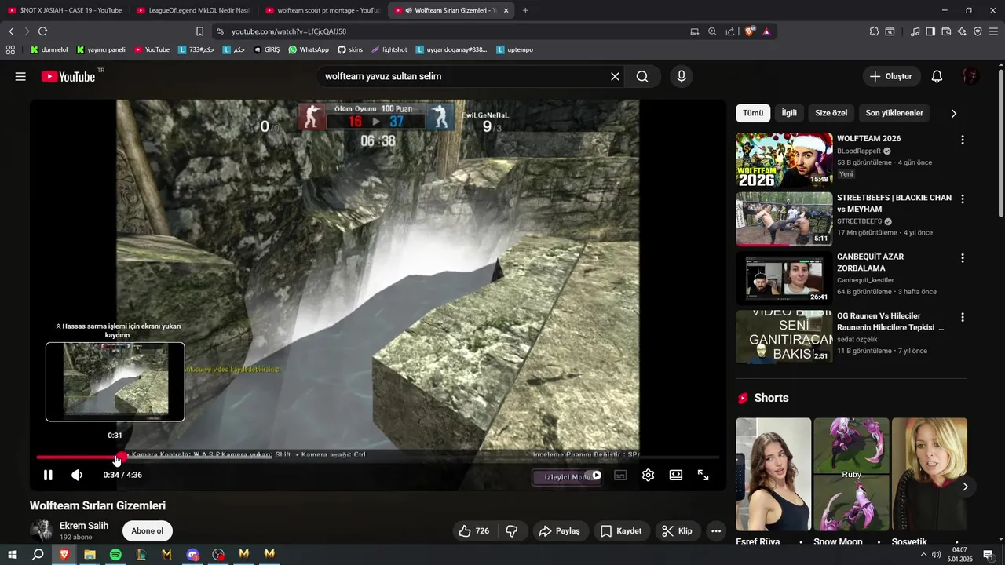Open the notifications bell
Screen dimensions: 1005x565
tap(937, 76)
